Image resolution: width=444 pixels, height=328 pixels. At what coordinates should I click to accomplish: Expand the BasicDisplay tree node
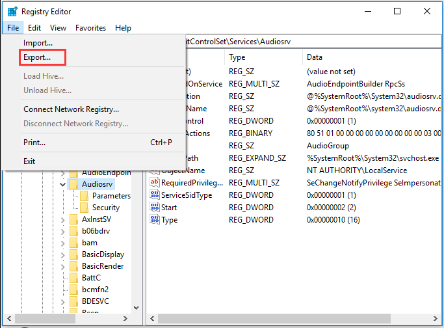[63, 255]
